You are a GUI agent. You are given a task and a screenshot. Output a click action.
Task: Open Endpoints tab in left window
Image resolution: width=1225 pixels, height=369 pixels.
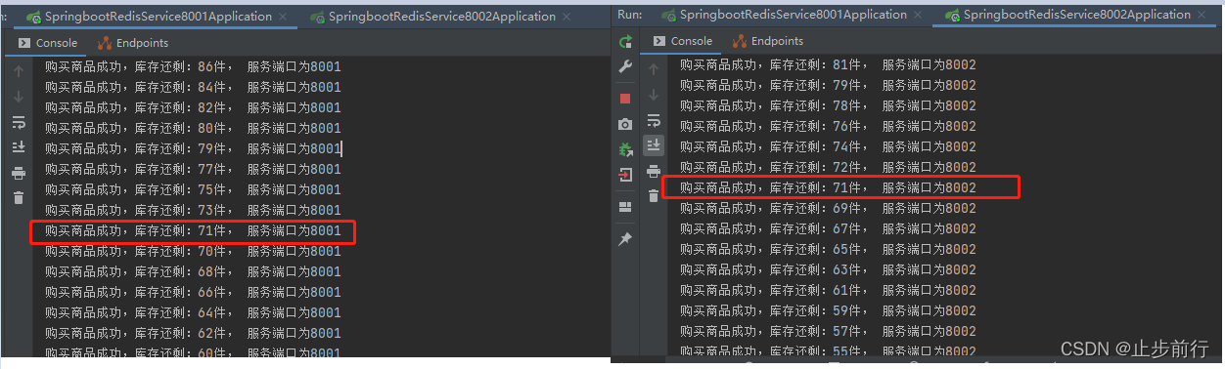(x=133, y=43)
